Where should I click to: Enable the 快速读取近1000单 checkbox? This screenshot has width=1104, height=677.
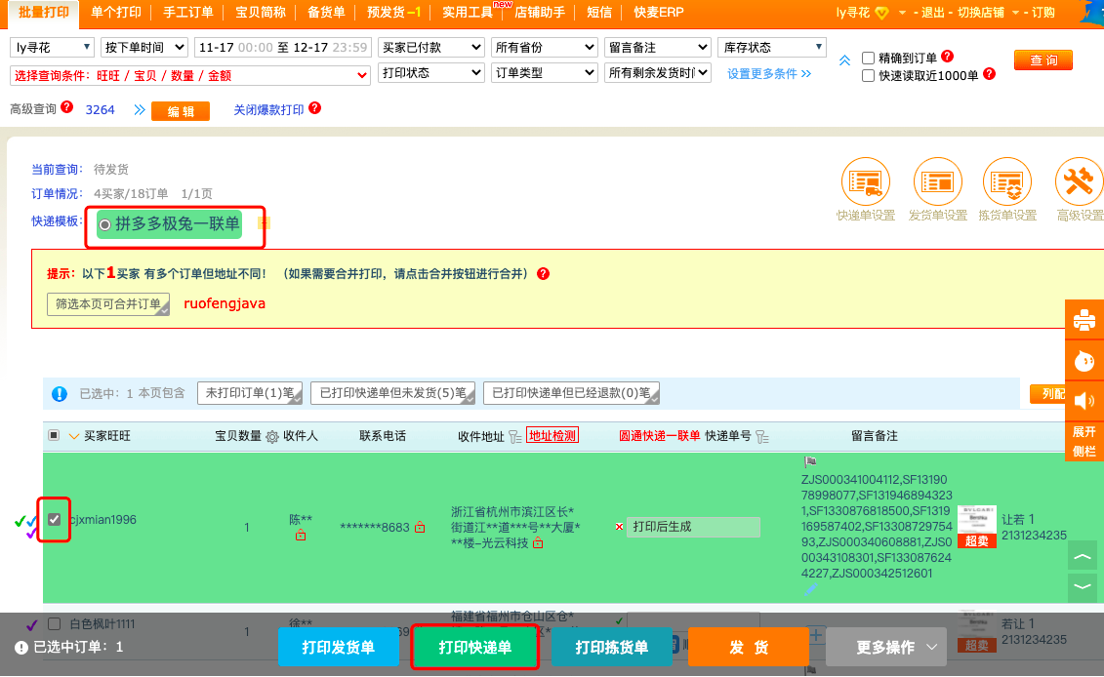pos(868,75)
